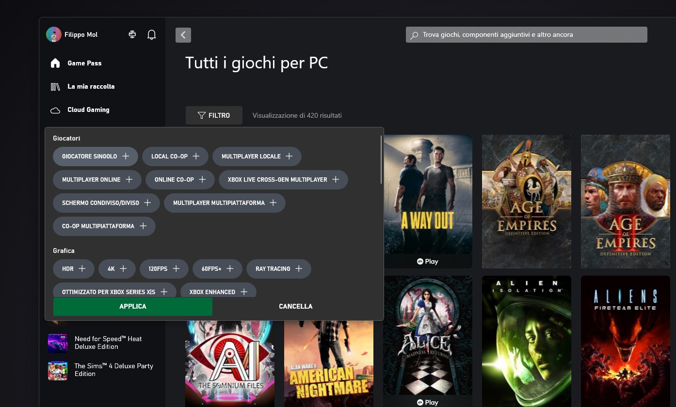Click Need for Speed Heat Deluxe Edition
676x407 pixels.
point(108,343)
